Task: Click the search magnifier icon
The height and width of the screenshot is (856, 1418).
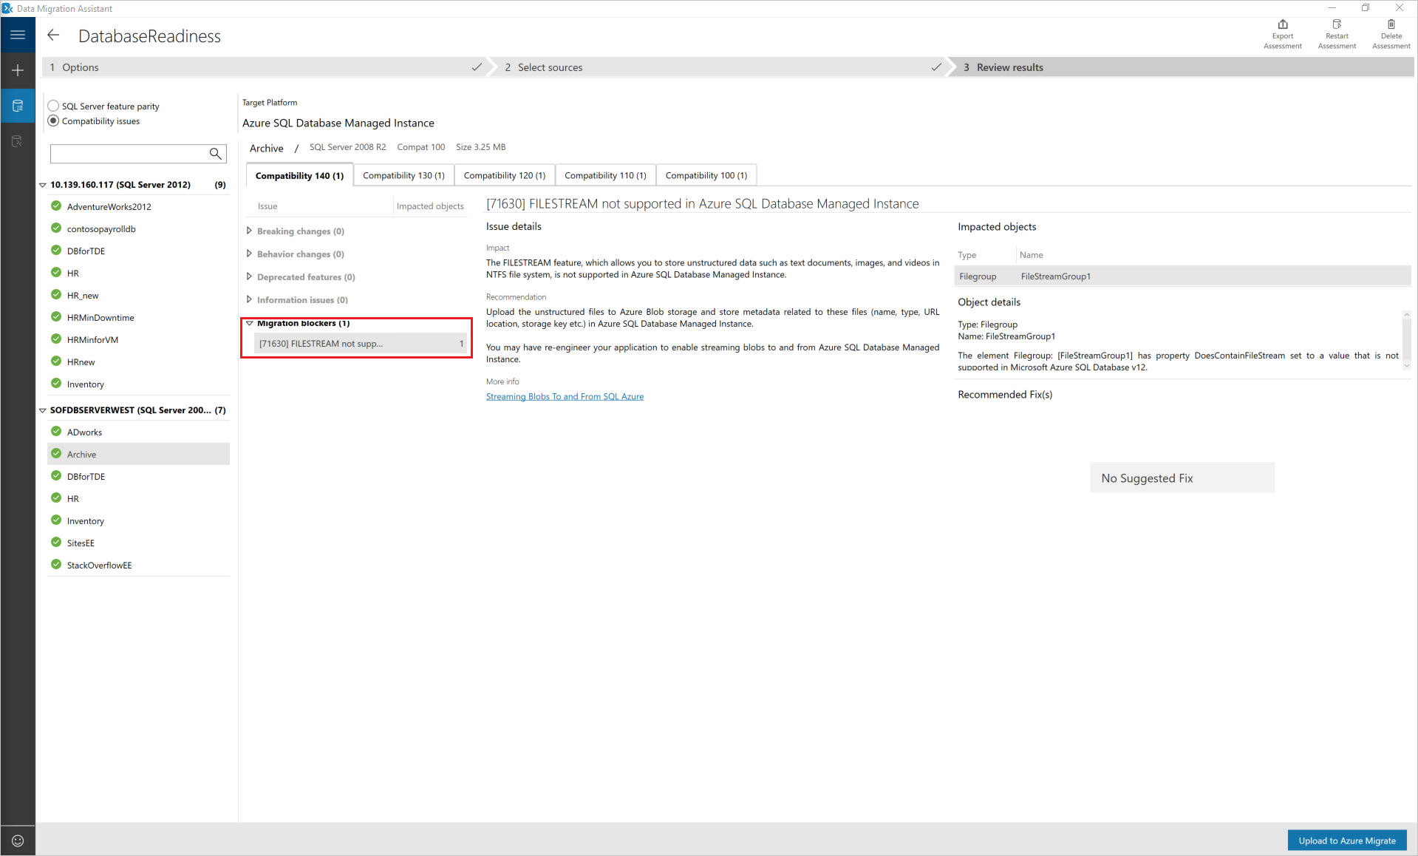Action: (215, 154)
